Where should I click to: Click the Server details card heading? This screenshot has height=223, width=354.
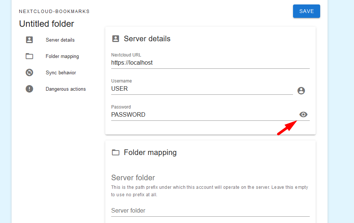pos(147,39)
